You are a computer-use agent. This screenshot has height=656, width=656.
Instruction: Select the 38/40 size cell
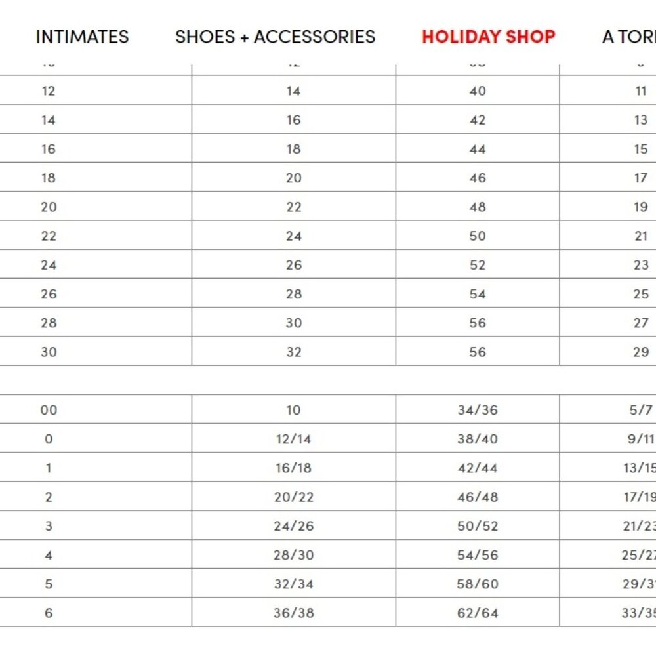point(478,438)
